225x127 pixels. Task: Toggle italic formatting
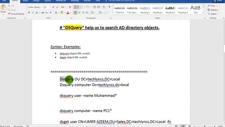coord(33,13)
